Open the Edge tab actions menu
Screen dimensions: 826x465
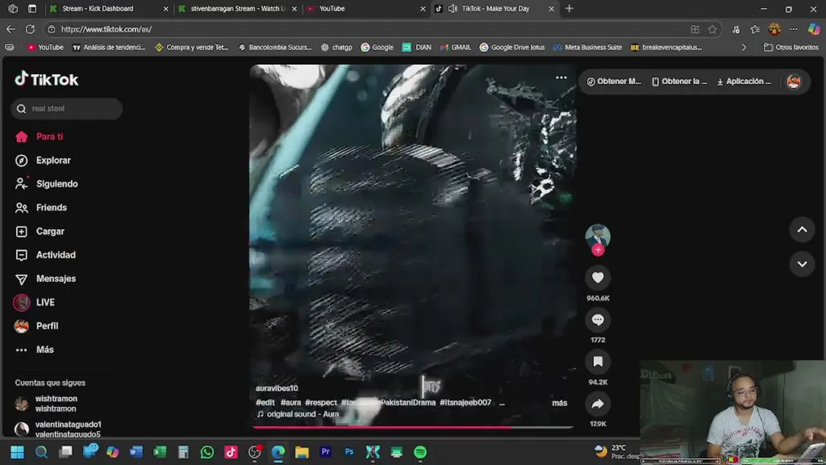pos(32,8)
